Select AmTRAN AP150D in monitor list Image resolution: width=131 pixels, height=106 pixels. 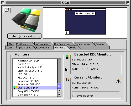tap(35, 60)
